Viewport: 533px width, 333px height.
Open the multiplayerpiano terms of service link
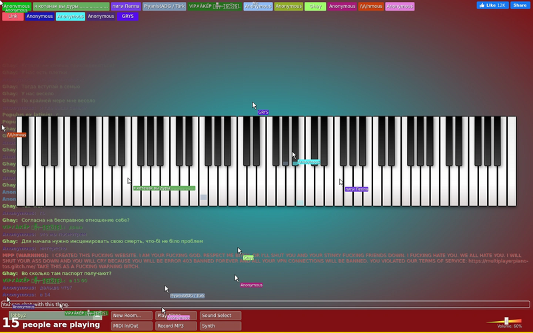coord(498,261)
